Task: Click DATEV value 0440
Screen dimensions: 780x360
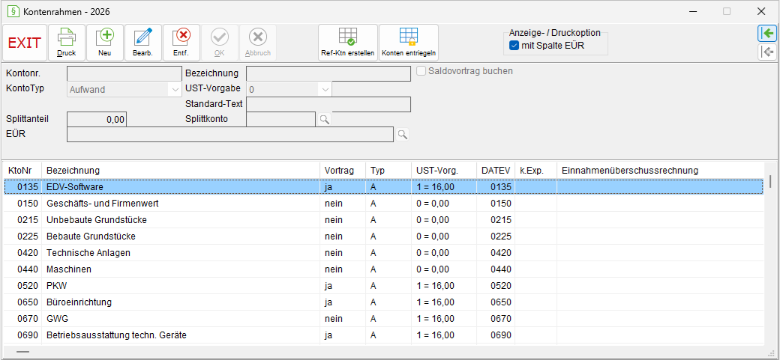Action: click(500, 269)
